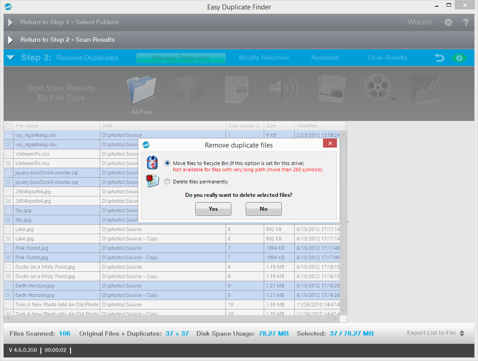
Task: Open the Assistant tab
Action: pyautogui.click(x=324, y=57)
